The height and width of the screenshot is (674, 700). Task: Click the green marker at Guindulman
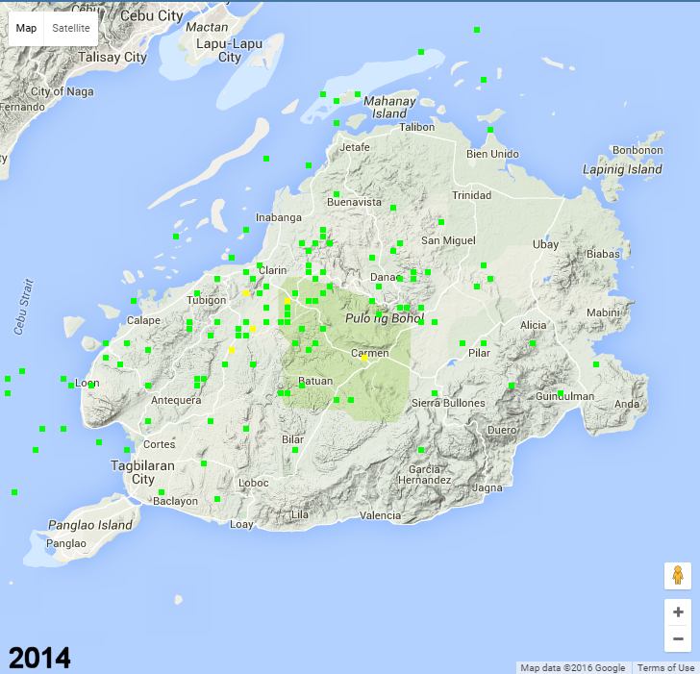562,393
